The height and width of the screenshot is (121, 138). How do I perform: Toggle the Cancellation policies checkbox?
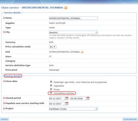click(x=51, y=93)
